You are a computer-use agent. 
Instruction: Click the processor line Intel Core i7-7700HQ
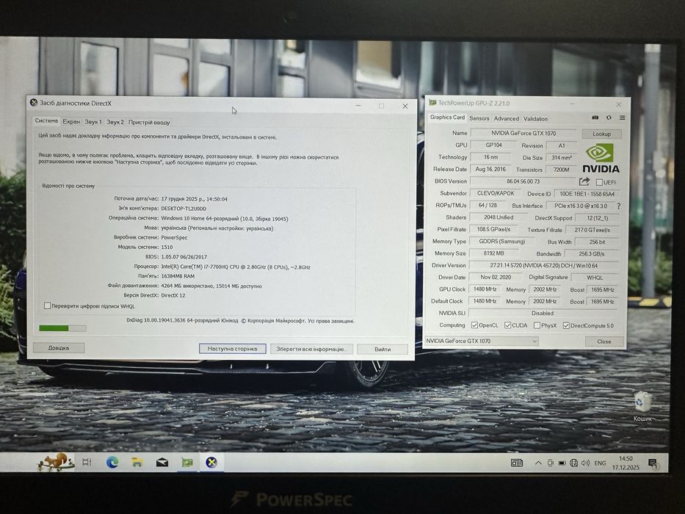click(x=236, y=267)
